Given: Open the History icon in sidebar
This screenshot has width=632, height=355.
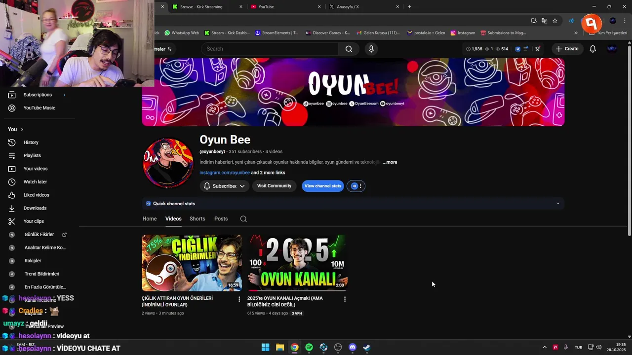Looking at the screenshot, I should point(12,142).
